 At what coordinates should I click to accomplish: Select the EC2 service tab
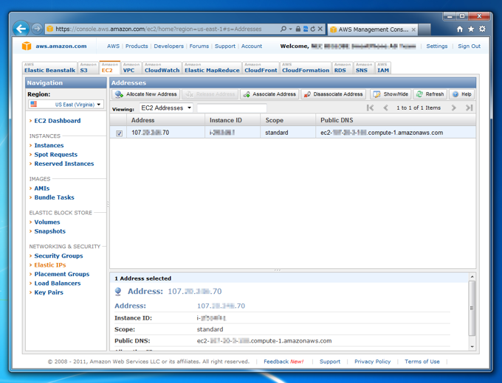[109, 68]
